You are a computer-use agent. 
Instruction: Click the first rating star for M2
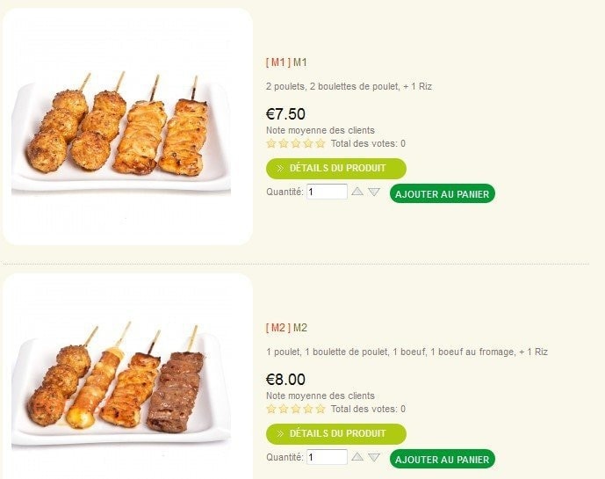pos(271,409)
